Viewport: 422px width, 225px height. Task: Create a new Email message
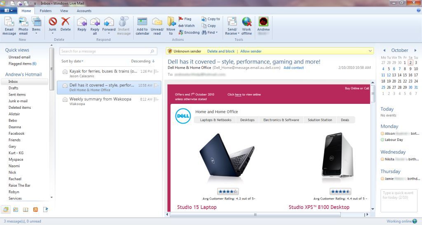(9, 26)
